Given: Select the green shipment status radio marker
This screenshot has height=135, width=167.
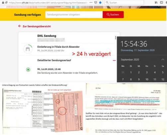Looking at the screenshot, I should (28, 70).
